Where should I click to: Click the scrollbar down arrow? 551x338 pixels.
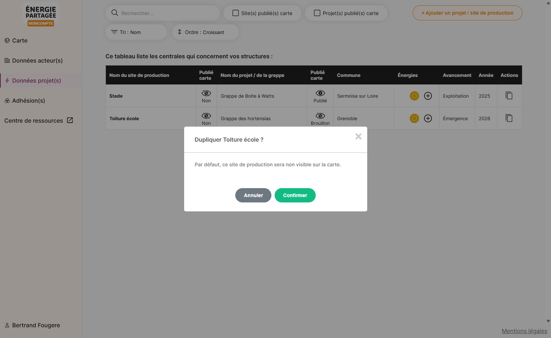coord(548,321)
